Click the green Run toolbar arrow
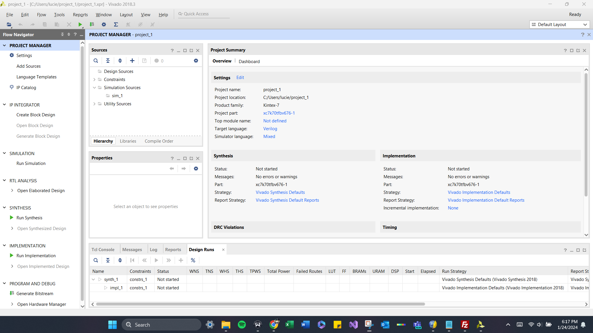This screenshot has height=333, width=593. click(80, 25)
